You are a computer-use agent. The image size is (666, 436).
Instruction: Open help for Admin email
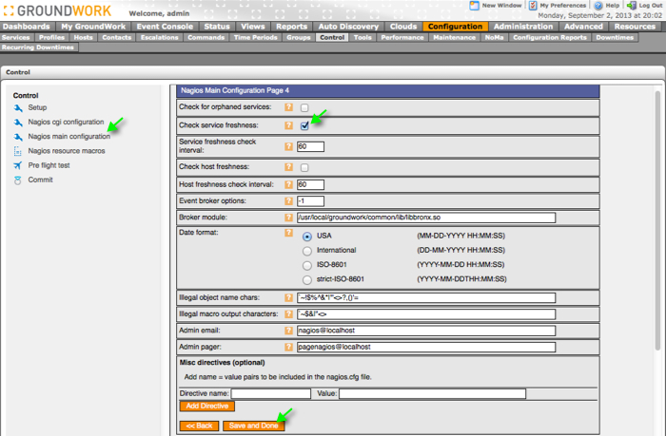[x=289, y=331]
